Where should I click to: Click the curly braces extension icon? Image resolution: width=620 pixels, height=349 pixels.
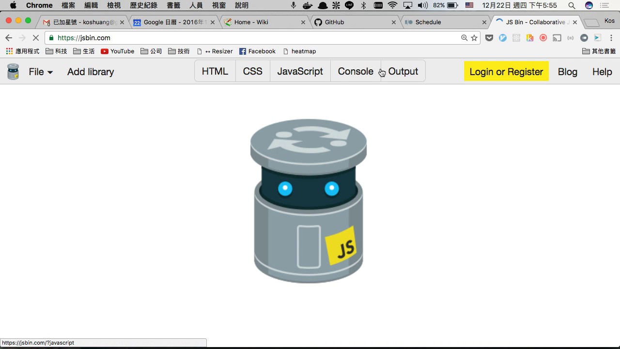click(571, 38)
